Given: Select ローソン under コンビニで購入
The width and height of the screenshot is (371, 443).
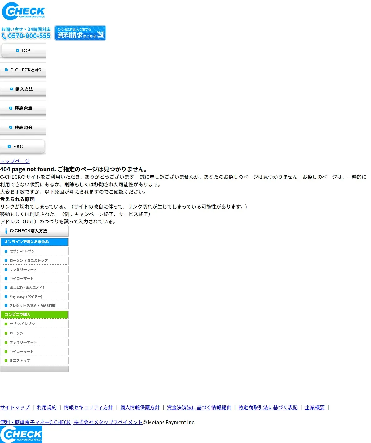Looking at the screenshot, I should [34, 333].
